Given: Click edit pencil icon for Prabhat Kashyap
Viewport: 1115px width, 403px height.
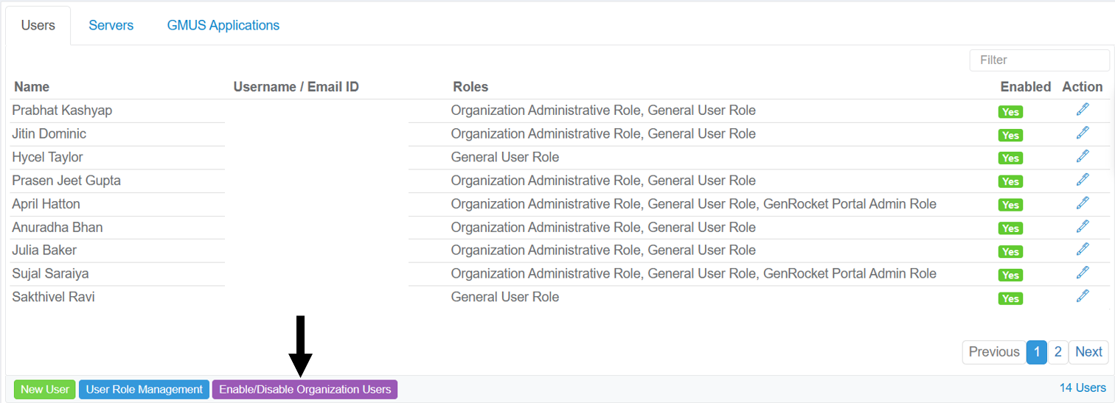Looking at the screenshot, I should 1082,110.
